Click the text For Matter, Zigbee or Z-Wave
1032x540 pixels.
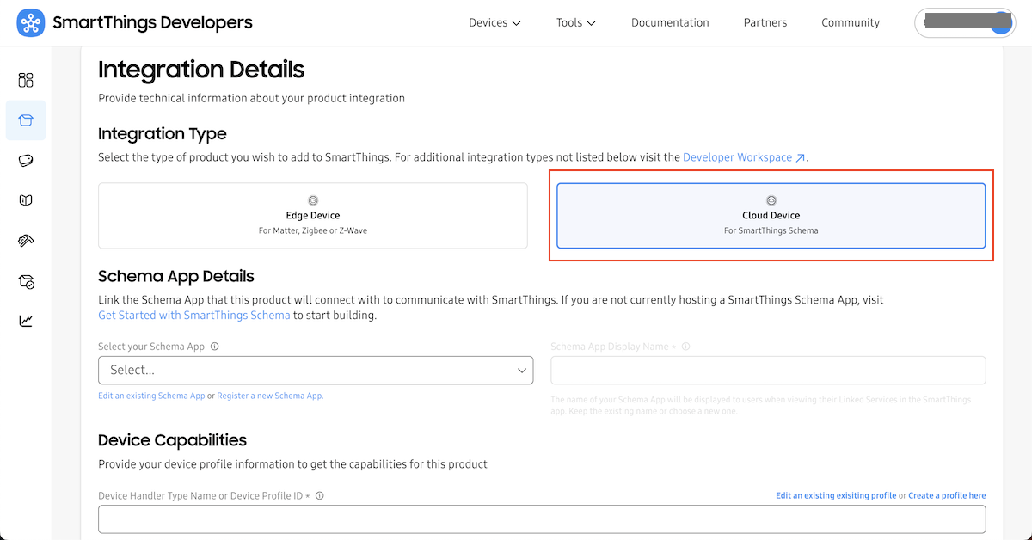313,231
